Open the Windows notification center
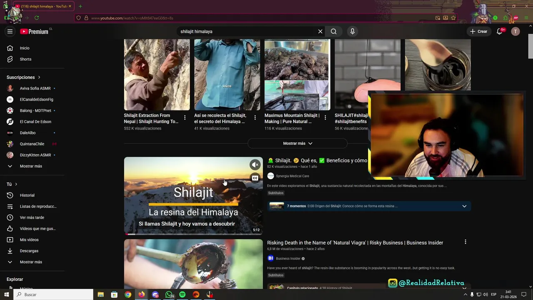The width and height of the screenshot is (533, 300). click(524, 295)
